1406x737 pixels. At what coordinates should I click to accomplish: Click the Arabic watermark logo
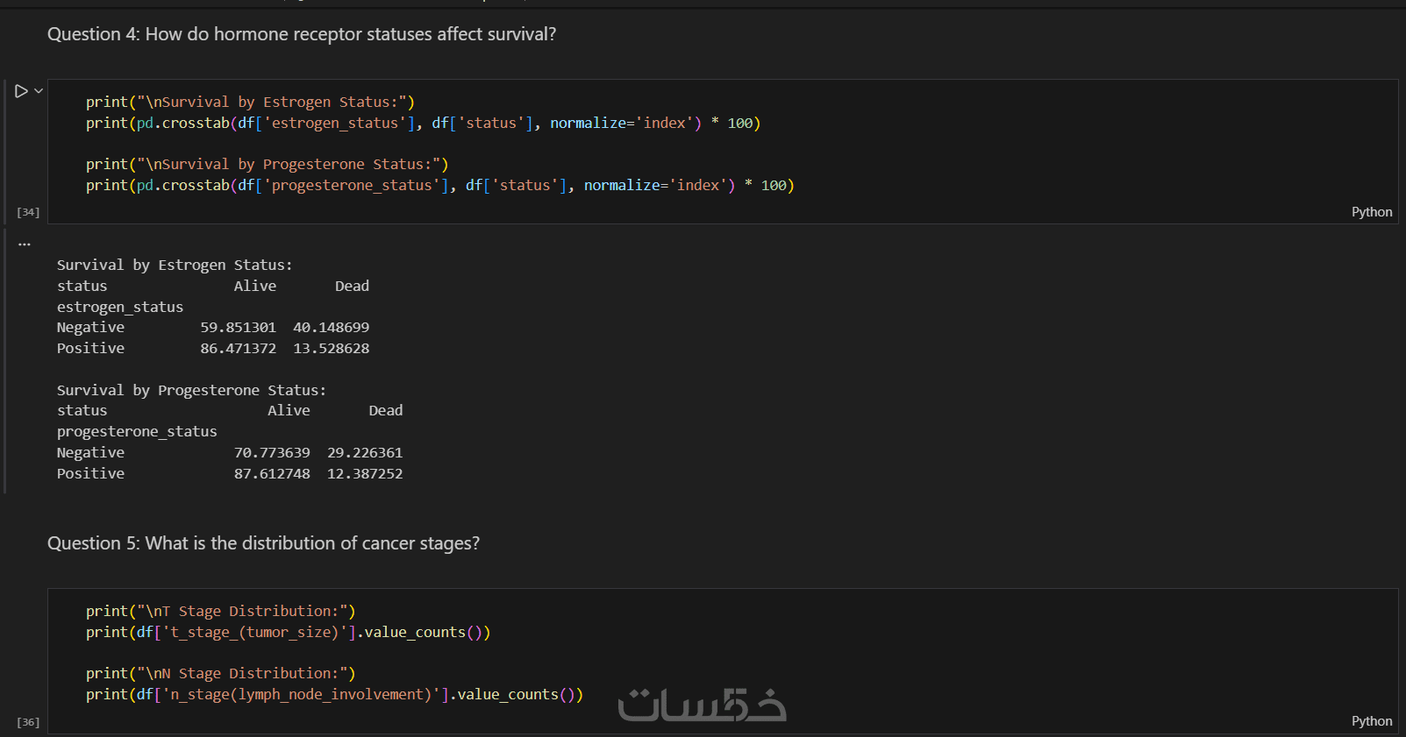702,705
